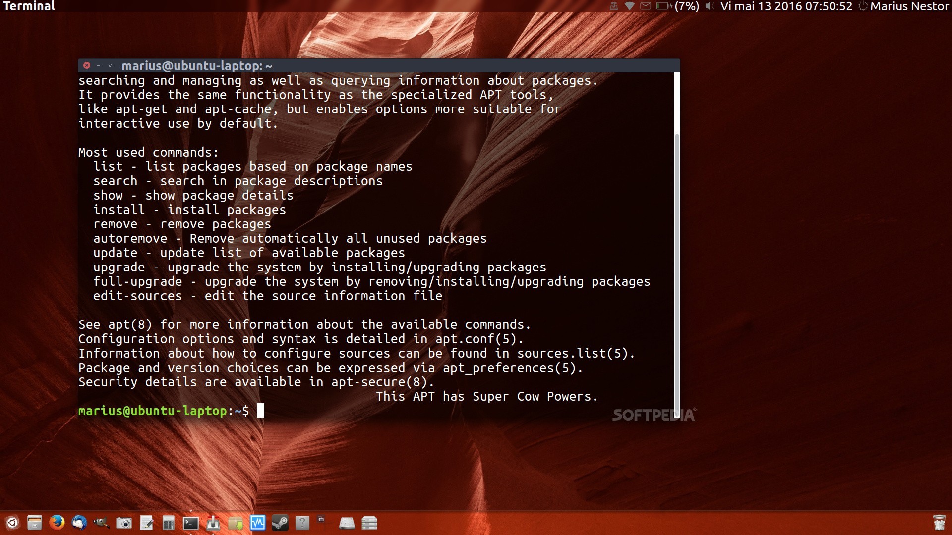Minimize the terminal window
Image resolution: width=952 pixels, height=535 pixels.
pos(99,65)
